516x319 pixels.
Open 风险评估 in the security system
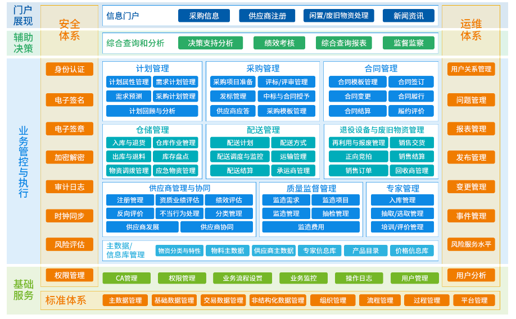[x=70, y=244]
